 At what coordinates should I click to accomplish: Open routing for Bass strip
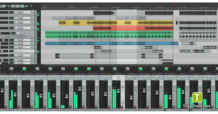[x=186, y=69]
